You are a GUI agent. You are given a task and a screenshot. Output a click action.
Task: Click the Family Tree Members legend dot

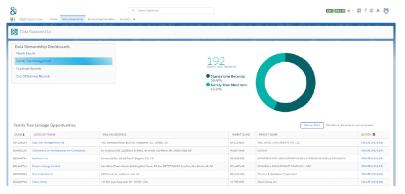click(x=208, y=85)
